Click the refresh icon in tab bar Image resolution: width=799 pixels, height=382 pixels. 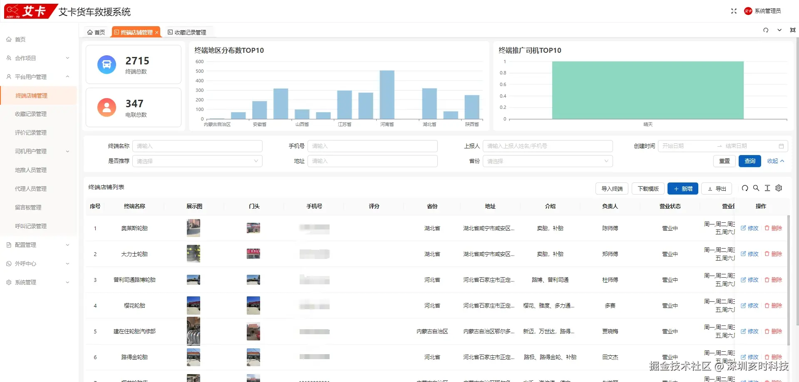[766, 30]
